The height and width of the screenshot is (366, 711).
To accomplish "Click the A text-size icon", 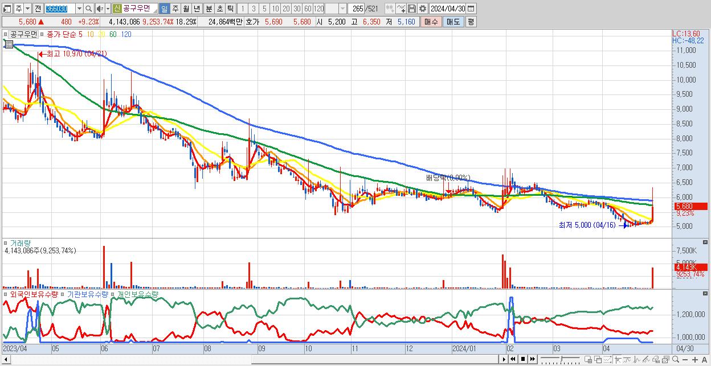I will tap(705, 359).
